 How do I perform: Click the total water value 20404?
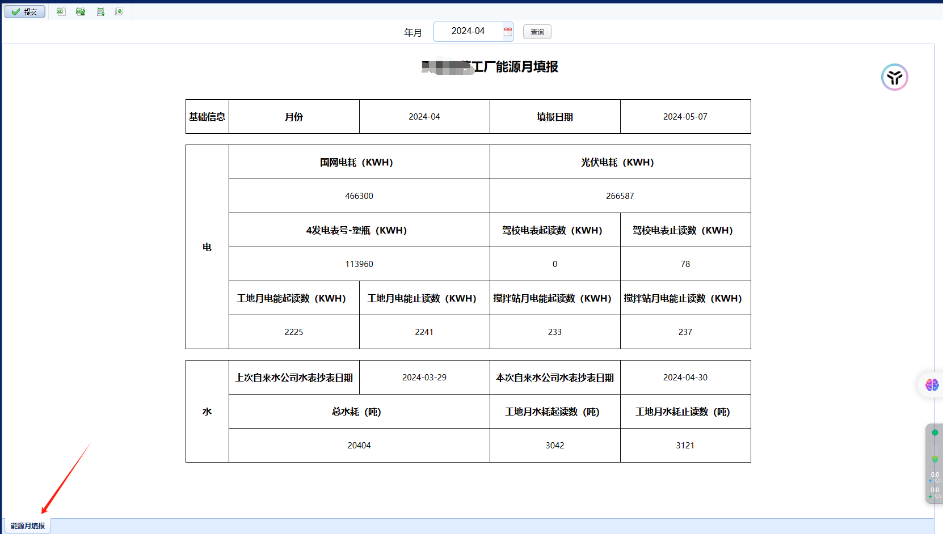[x=359, y=446]
